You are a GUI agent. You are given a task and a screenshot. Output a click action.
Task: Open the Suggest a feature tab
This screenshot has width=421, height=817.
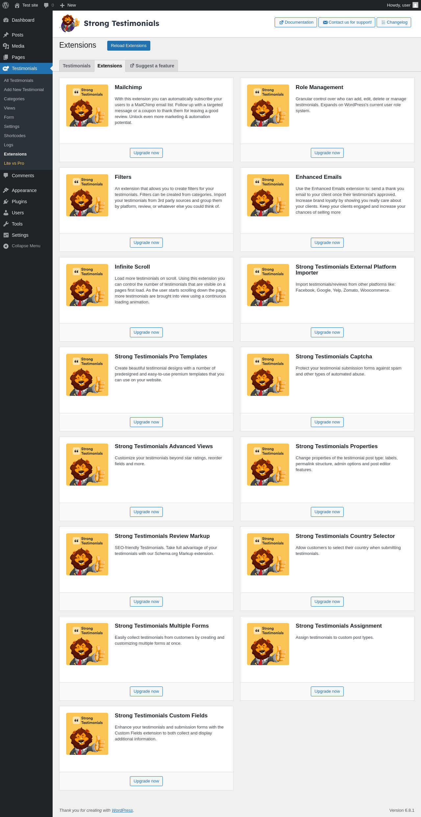tap(152, 66)
